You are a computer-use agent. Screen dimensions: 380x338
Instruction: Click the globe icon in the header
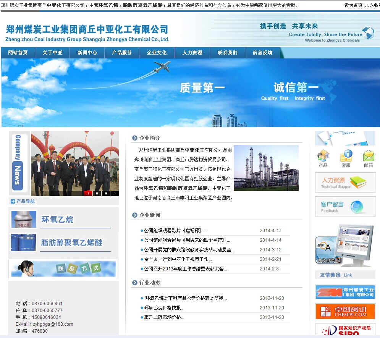[x=369, y=33]
